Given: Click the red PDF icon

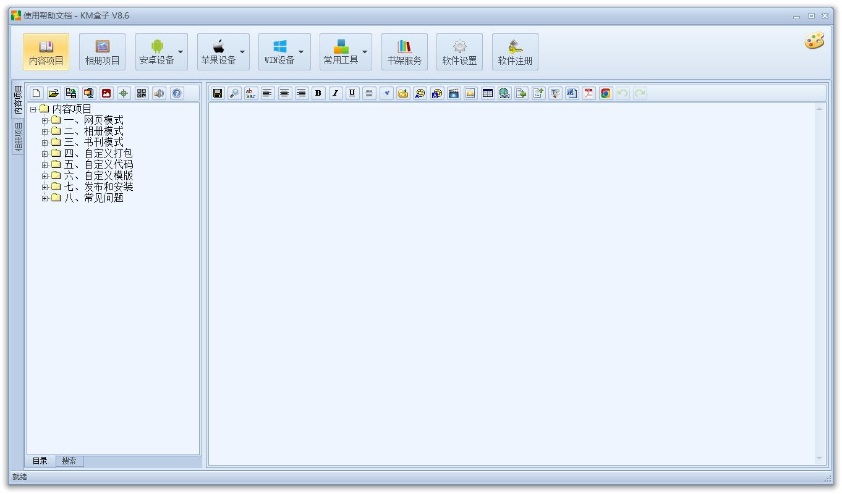Looking at the screenshot, I should 589,93.
